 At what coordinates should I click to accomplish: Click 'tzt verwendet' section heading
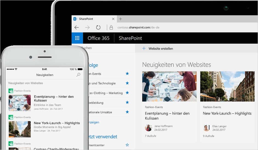pyautogui.click(x=103, y=137)
